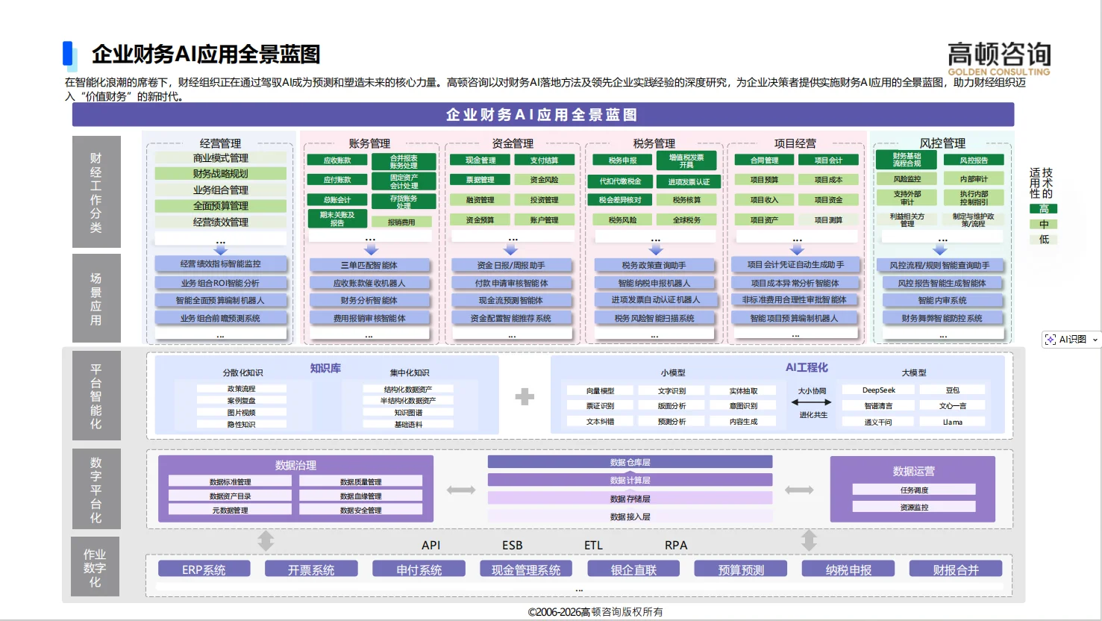Select the 税务管理 section header

point(655,143)
